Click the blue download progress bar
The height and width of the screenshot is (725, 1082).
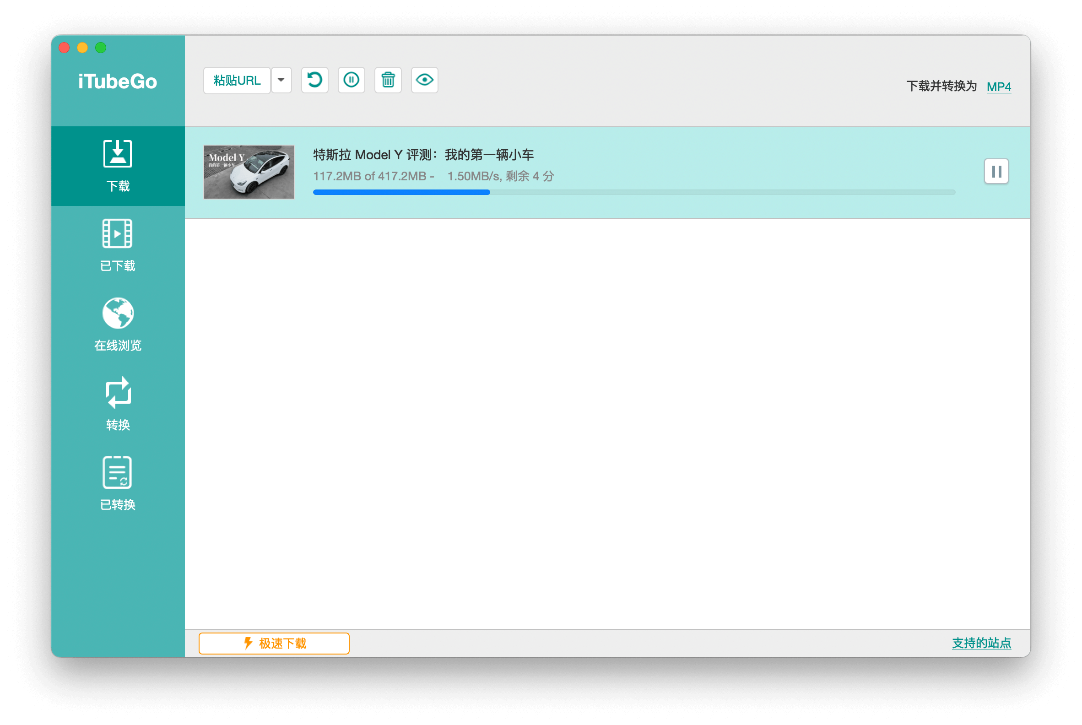(x=634, y=192)
